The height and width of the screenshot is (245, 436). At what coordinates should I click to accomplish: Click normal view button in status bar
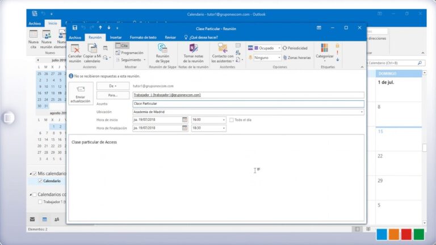pyautogui.click(x=357, y=229)
